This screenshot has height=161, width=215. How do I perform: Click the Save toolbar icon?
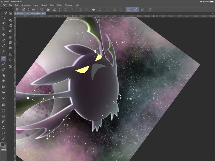(55, 9)
